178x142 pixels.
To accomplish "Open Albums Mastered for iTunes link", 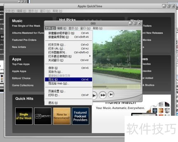I will coord(28,33).
